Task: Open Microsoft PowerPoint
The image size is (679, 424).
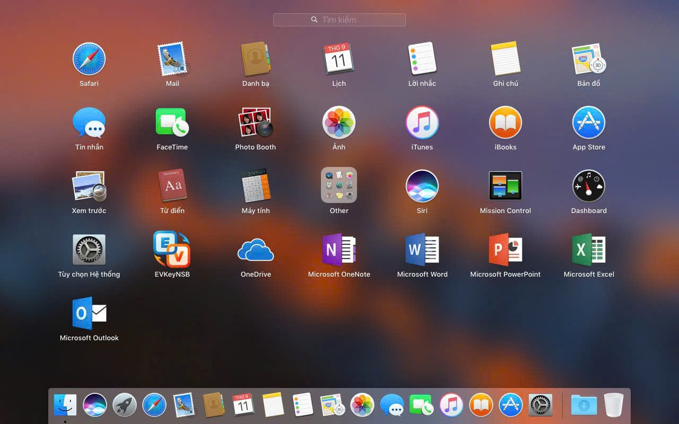Action: 506,250
